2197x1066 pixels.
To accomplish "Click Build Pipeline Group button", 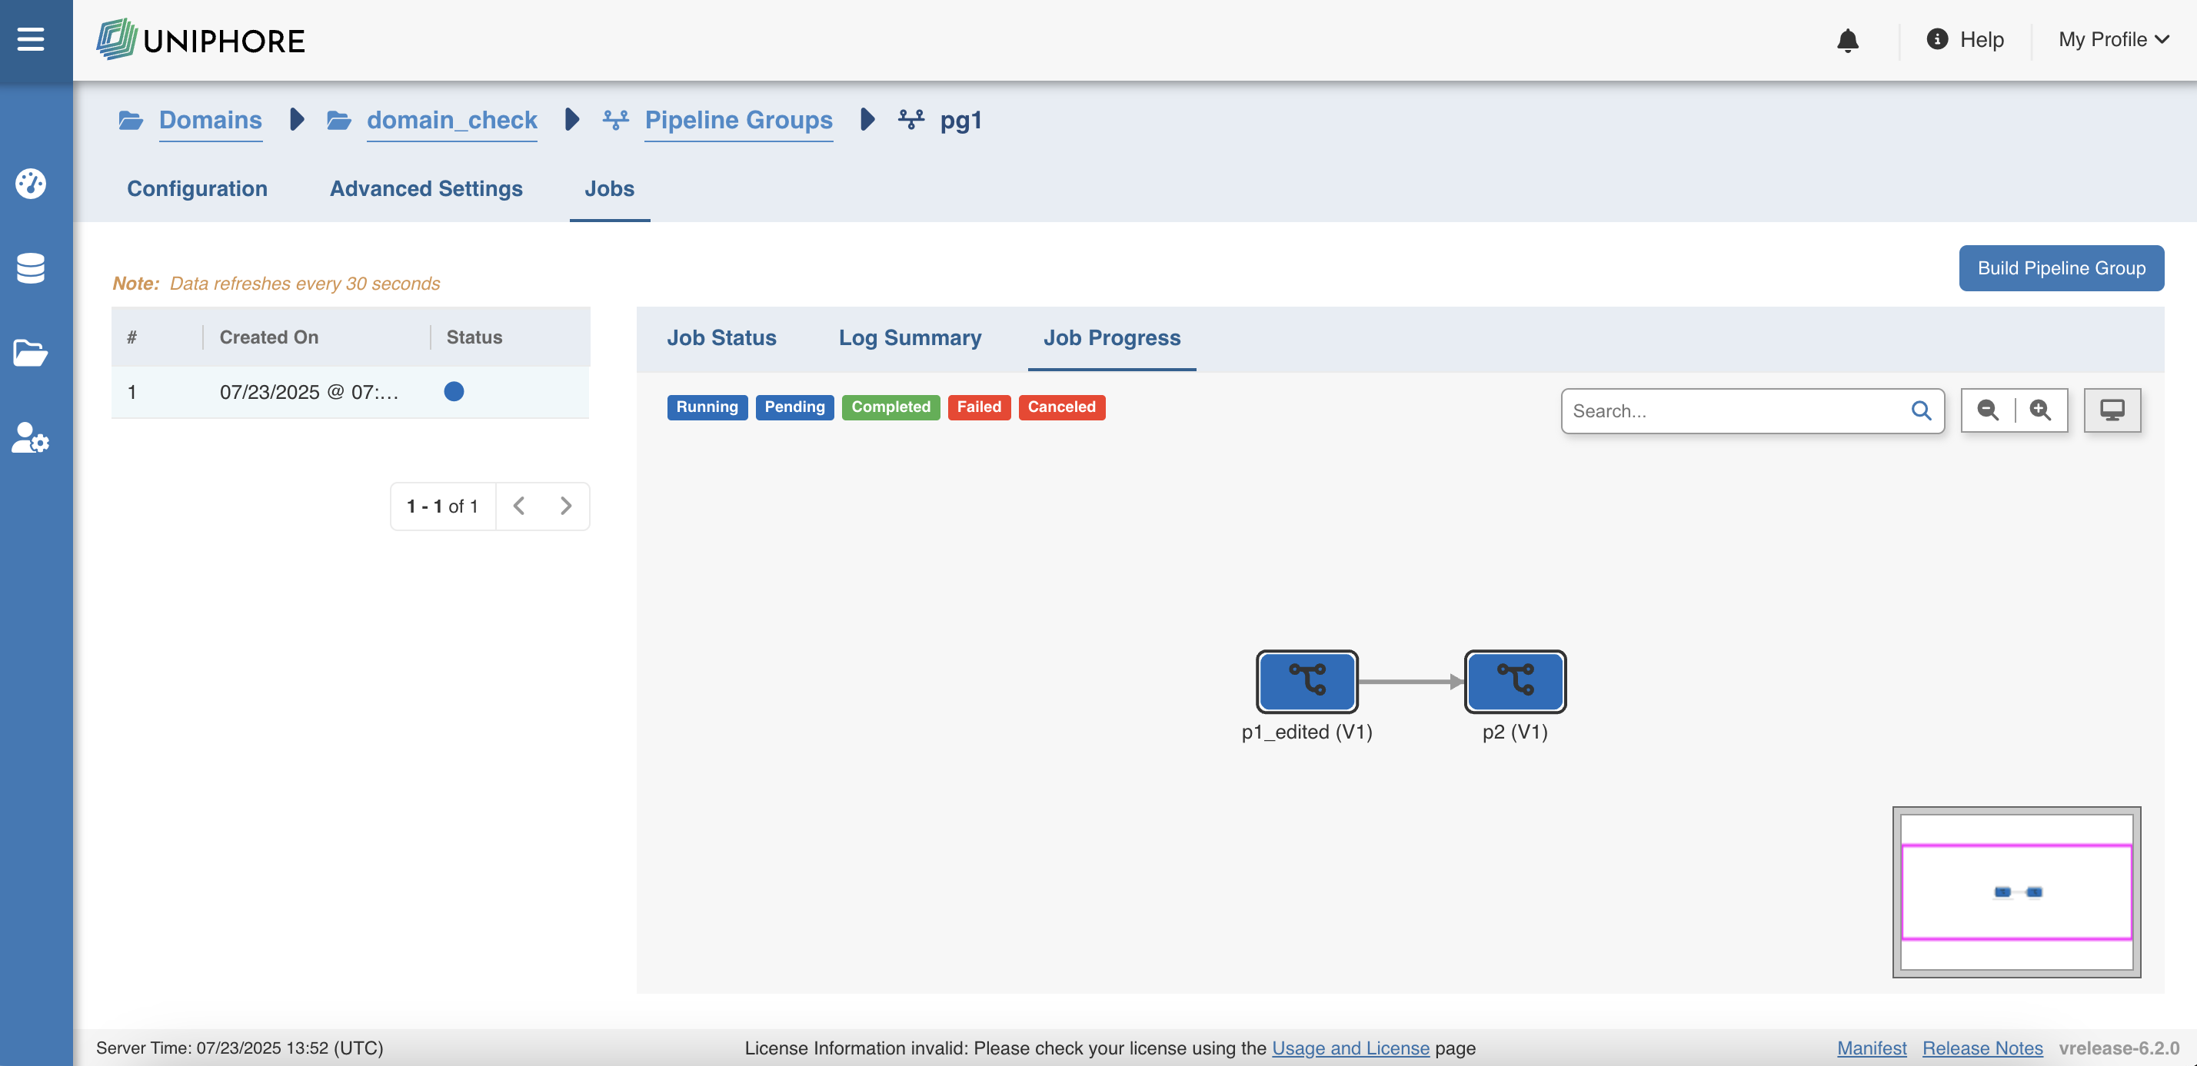I will coord(2062,268).
